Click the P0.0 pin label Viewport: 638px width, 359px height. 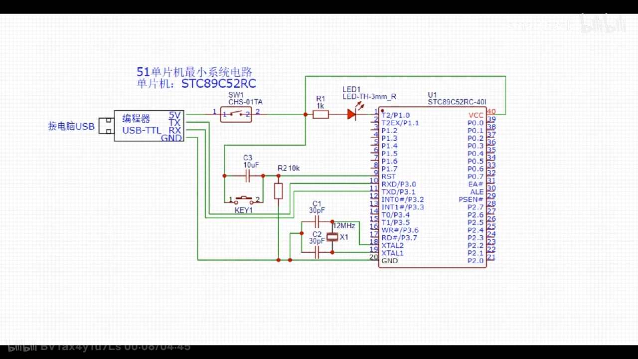tap(476, 123)
